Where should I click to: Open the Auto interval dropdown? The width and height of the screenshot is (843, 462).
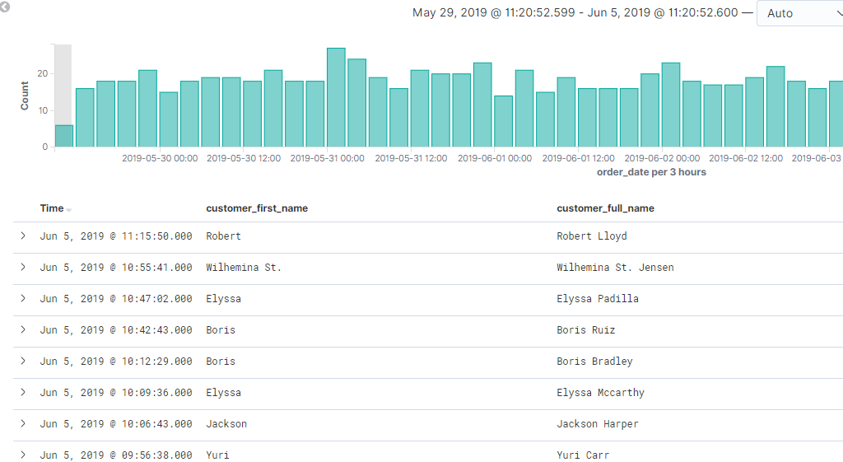pyautogui.click(x=799, y=13)
